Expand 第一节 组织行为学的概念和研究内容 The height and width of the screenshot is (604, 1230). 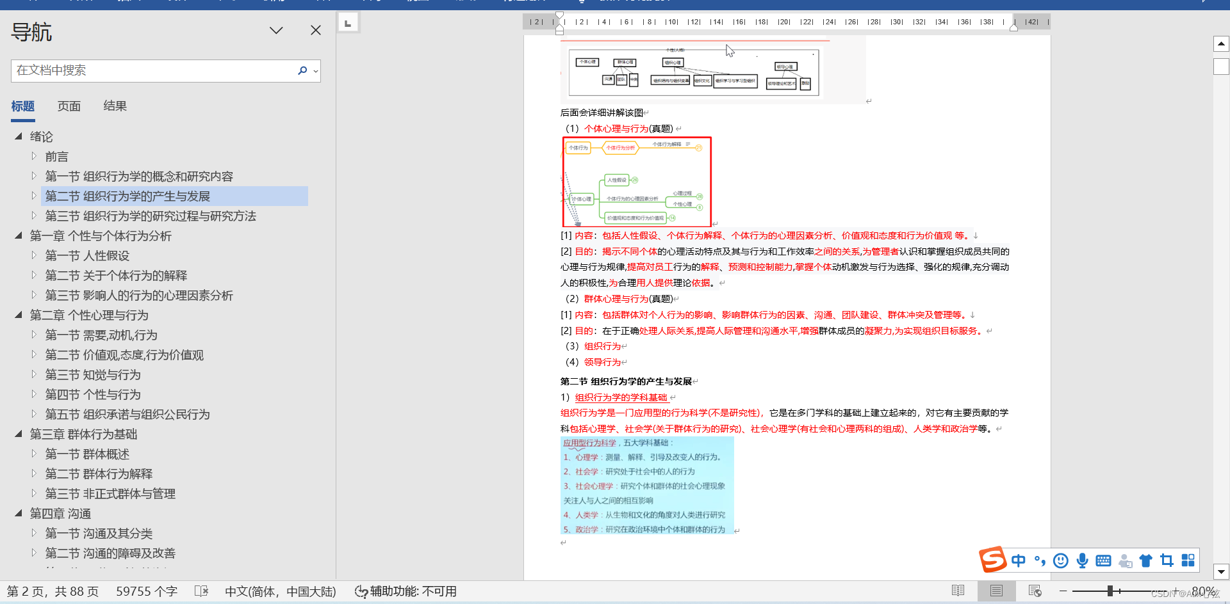click(x=34, y=176)
